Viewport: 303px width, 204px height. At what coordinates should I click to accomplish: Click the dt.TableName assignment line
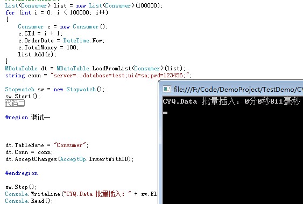coord(47,145)
